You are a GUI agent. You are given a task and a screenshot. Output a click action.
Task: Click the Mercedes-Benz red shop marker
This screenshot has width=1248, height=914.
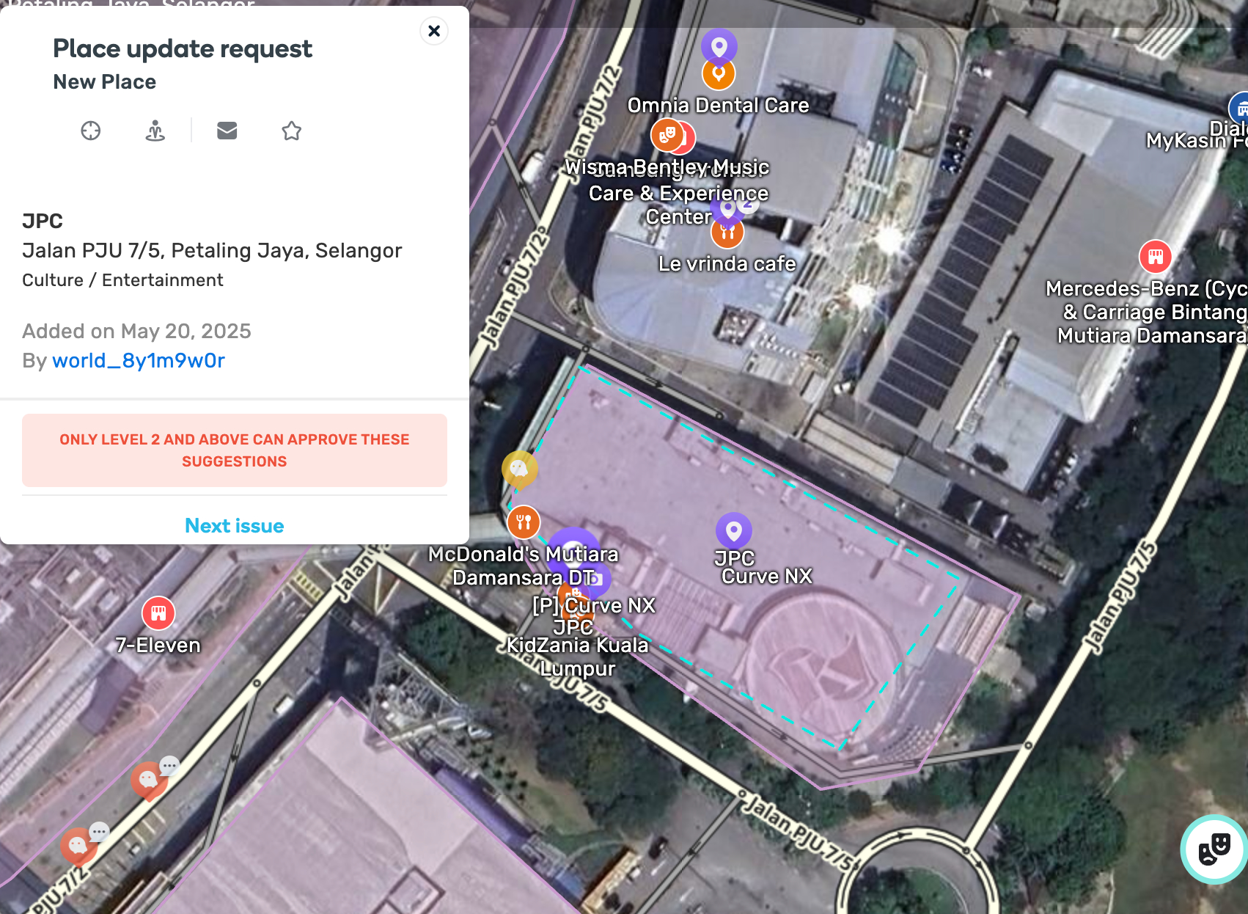coord(1156,257)
